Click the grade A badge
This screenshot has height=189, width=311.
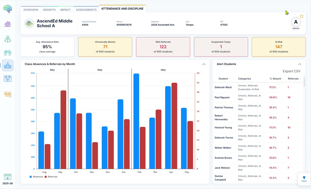(296, 22)
